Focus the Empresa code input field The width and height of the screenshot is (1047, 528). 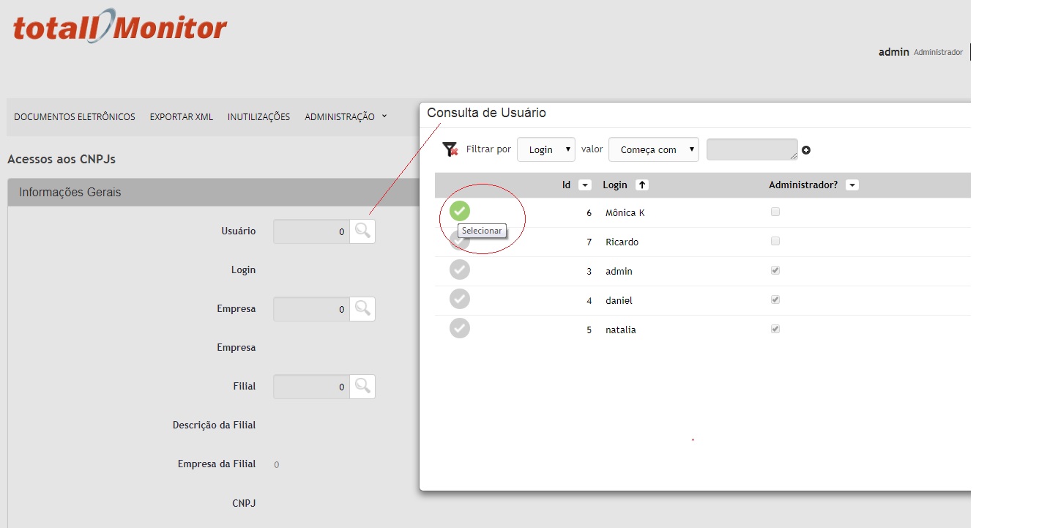click(x=311, y=309)
